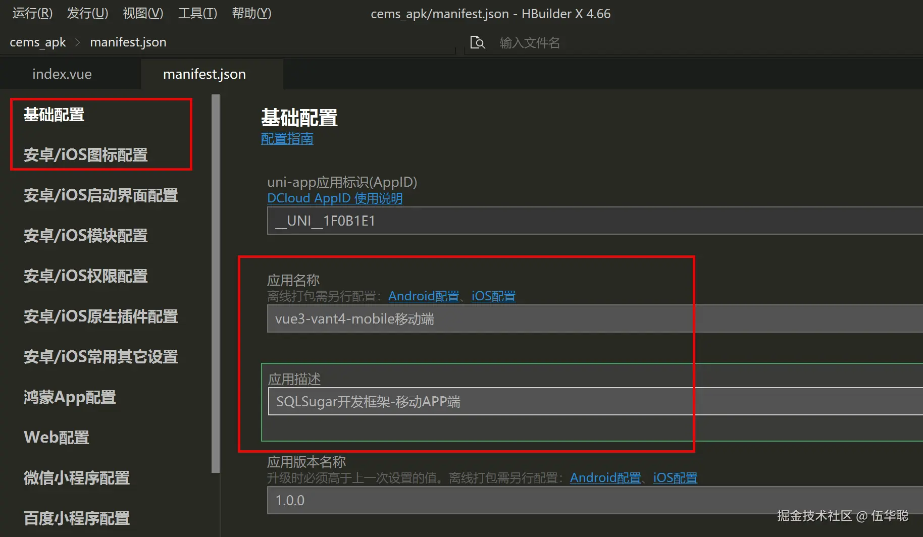
Task: Select 微信小程序配置 in the sidebar
Action: point(77,478)
